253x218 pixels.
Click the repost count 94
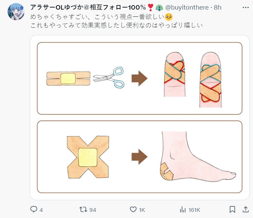point(93,210)
